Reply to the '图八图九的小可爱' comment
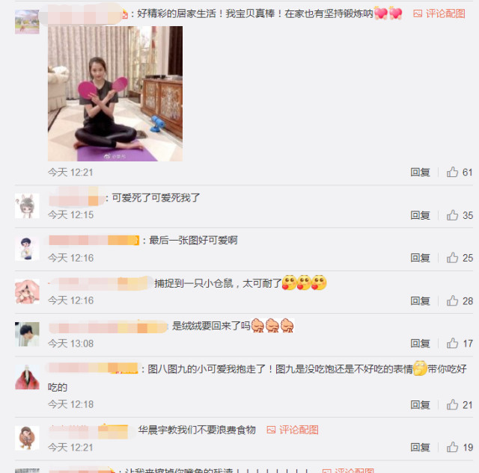The width and height of the screenshot is (479, 473). point(420,405)
